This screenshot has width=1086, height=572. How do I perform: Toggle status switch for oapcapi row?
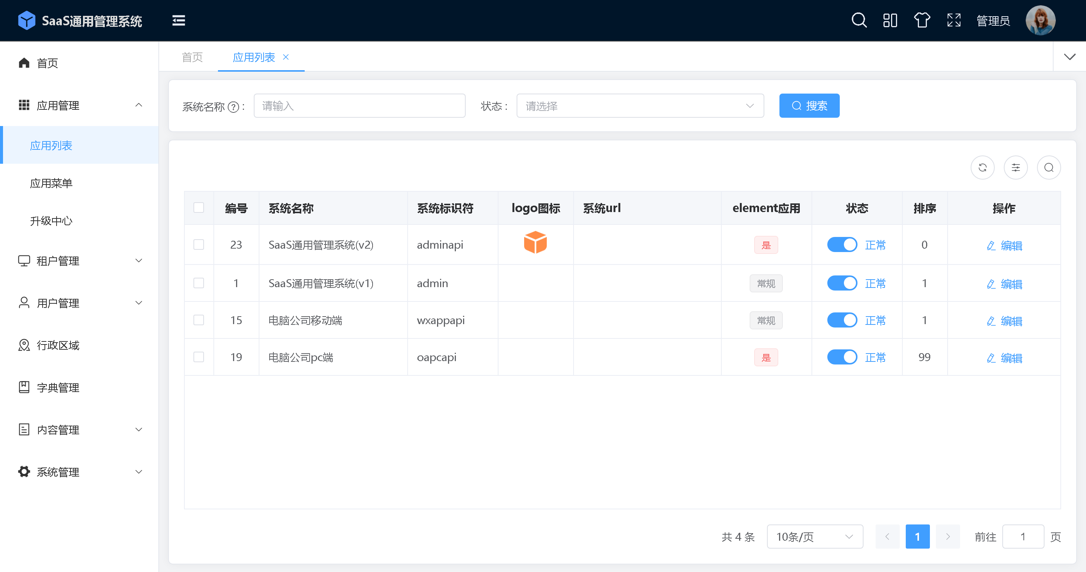click(842, 357)
